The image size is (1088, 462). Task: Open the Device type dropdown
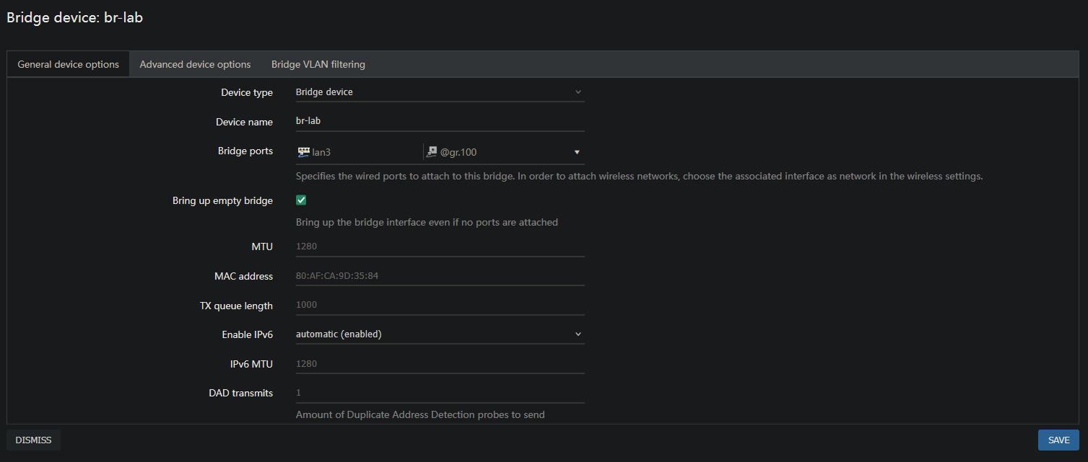tap(440, 92)
